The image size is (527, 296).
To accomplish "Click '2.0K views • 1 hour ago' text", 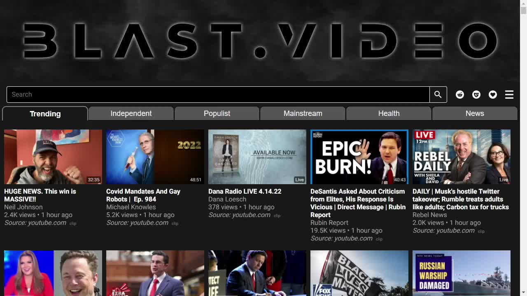I will (447, 223).
